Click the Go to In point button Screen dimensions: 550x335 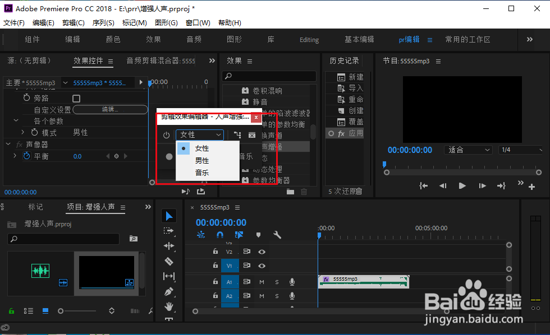(x=423, y=186)
